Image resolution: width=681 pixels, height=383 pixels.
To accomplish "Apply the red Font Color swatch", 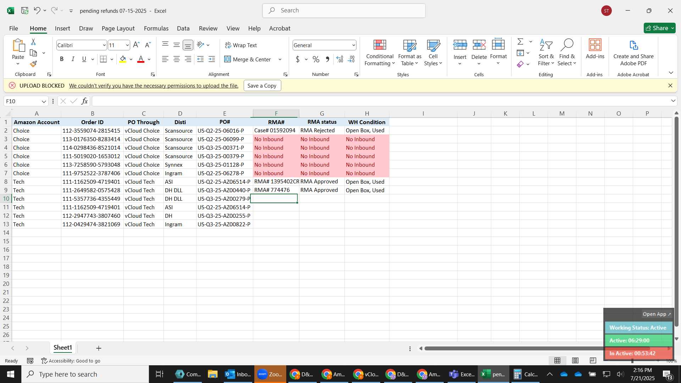I will tap(141, 59).
